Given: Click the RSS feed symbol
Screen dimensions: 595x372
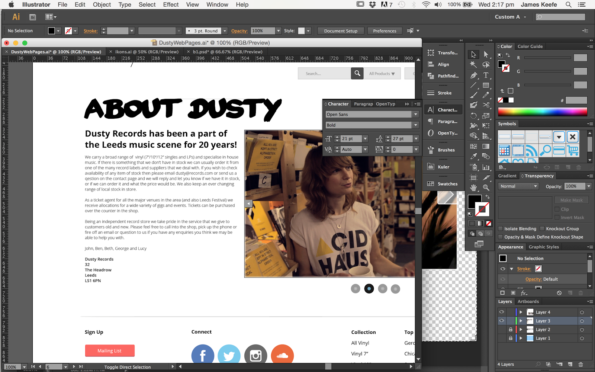Looking at the screenshot, I should coord(531,151).
